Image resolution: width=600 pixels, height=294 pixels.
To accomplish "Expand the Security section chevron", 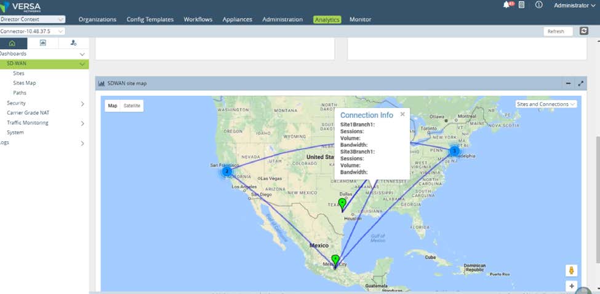I will [82, 104].
